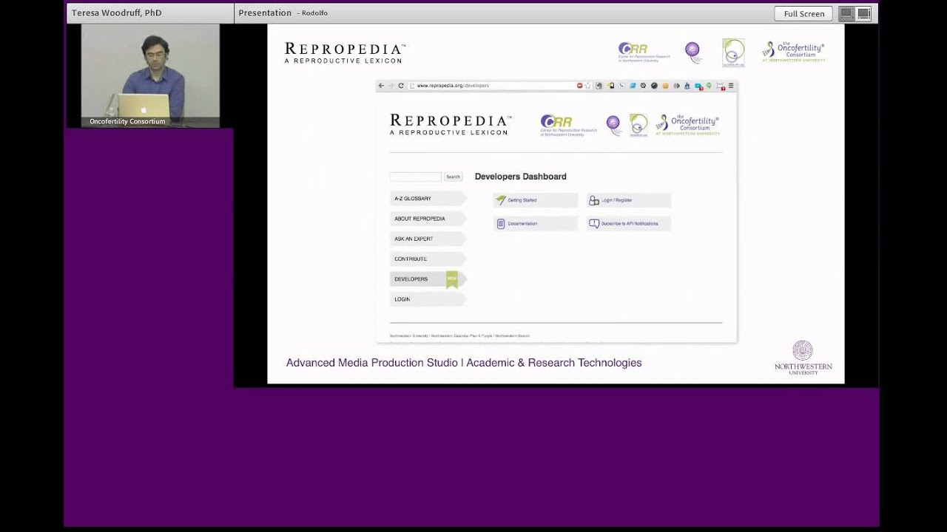Click the Oncofertility Consortium caption under webcam
The image size is (947, 532).
[x=127, y=121]
